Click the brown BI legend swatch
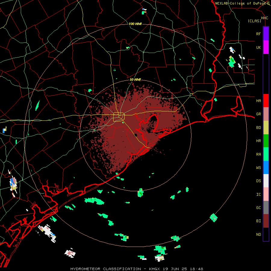The image size is (271, 271). point(266,221)
